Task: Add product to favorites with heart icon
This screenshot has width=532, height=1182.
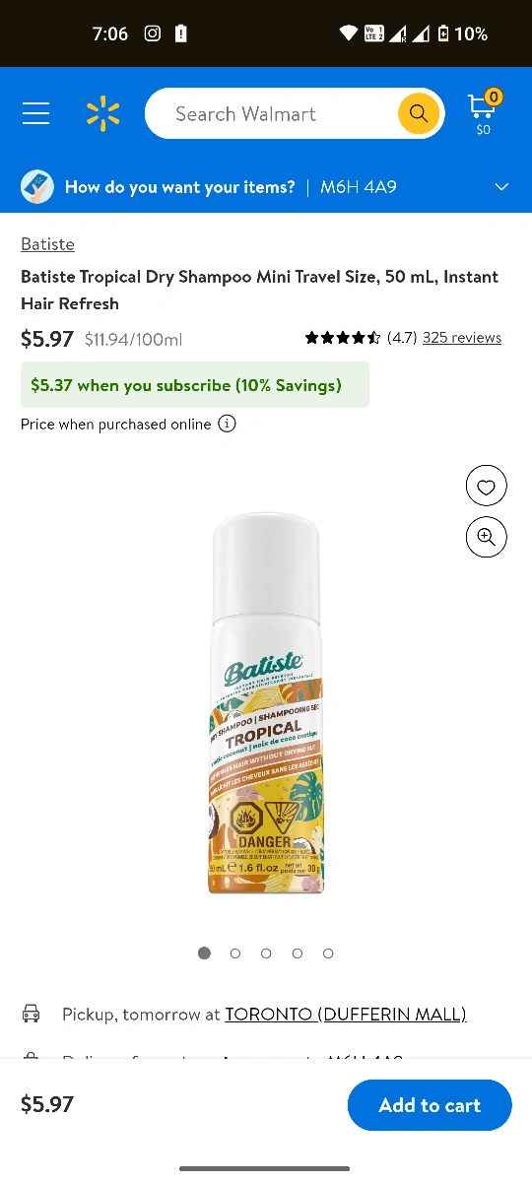Action: (486, 486)
